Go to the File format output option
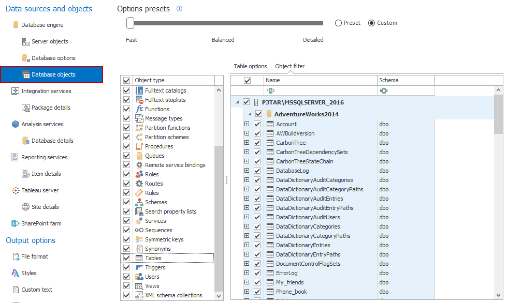 [34, 256]
